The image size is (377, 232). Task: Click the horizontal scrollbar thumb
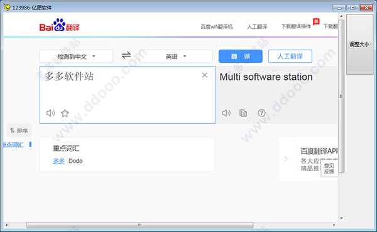(x=139, y=225)
